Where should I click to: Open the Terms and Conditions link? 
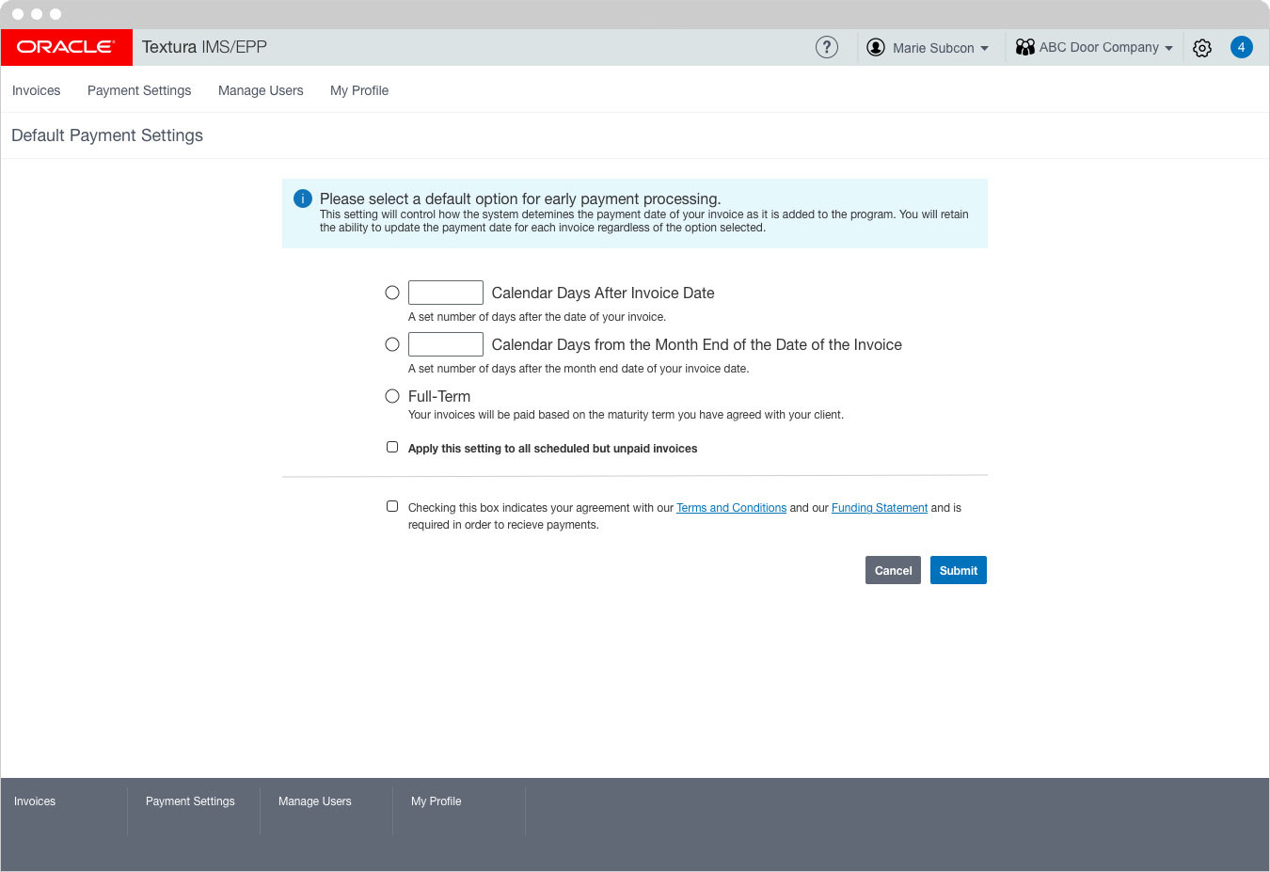pyautogui.click(x=731, y=508)
